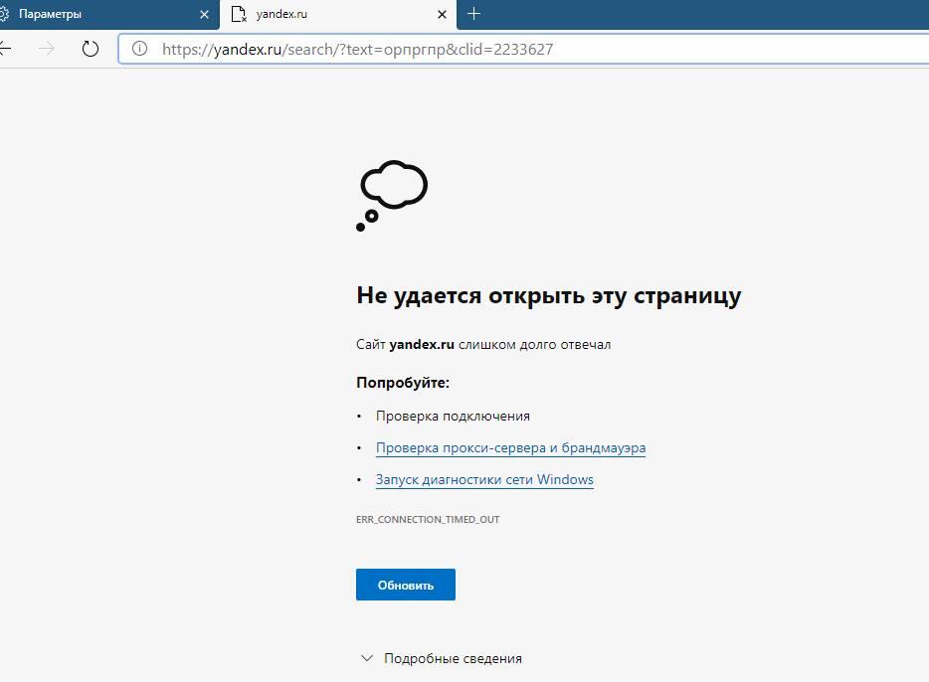The image size is (929, 682).
Task: Open site info icon in address bar
Action: (139, 49)
